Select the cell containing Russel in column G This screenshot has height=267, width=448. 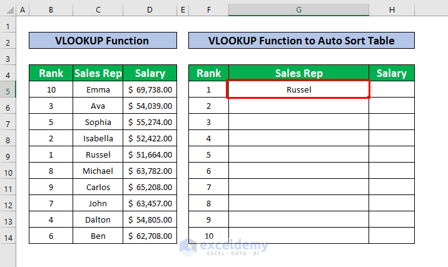point(298,89)
